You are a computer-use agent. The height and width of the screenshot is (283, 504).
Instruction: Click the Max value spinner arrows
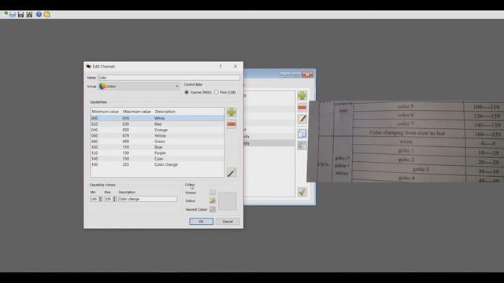pyautogui.click(x=114, y=199)
